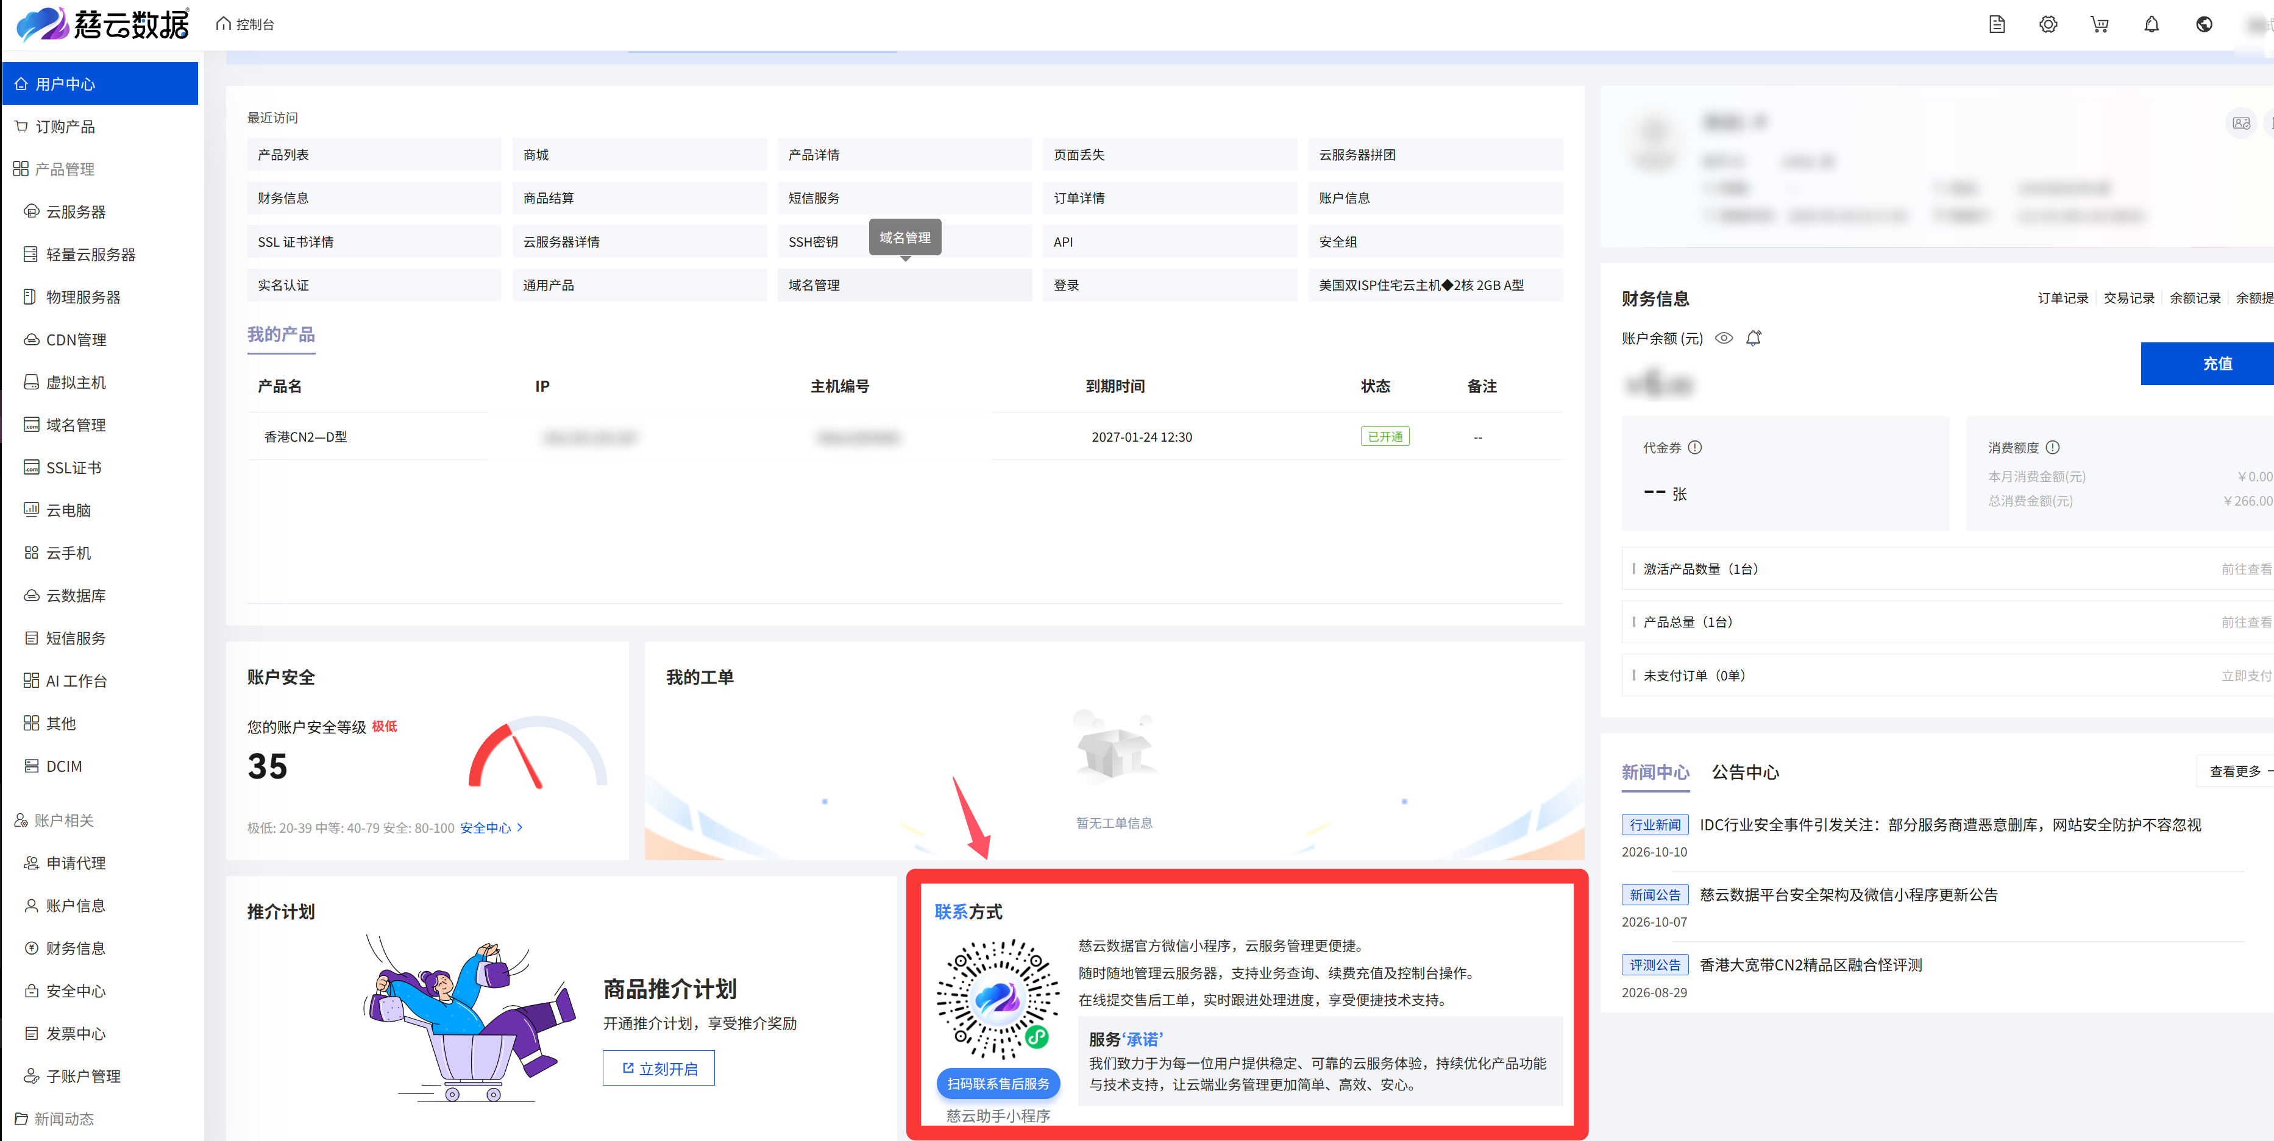Click the 控制台 home breadcrumb

click(246, 25)
